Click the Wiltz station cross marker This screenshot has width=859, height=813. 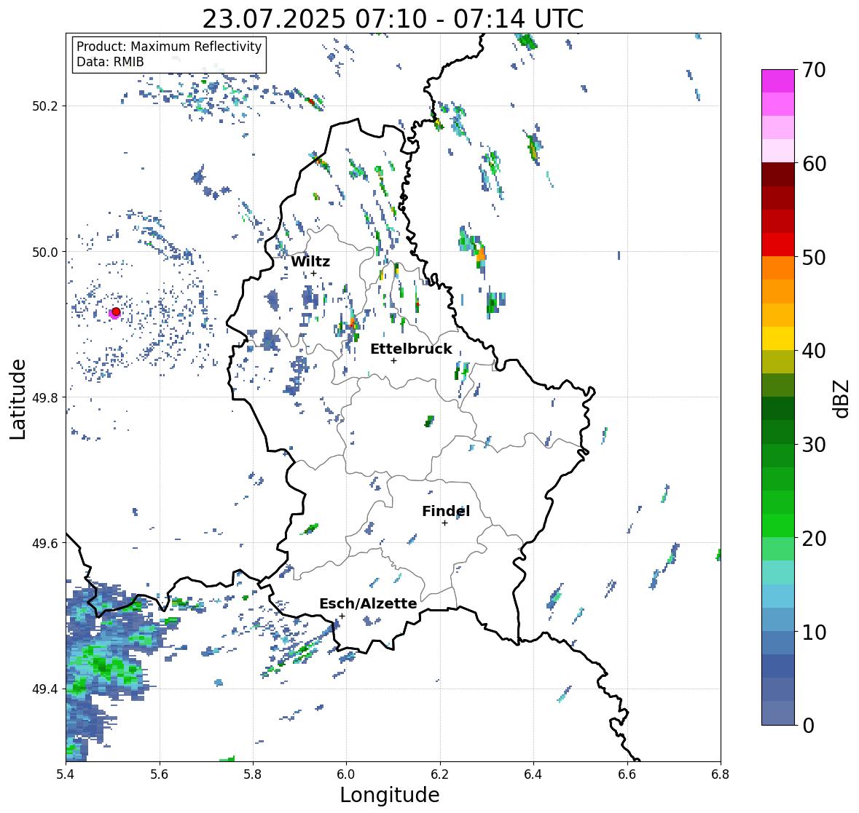click(313, 273)
